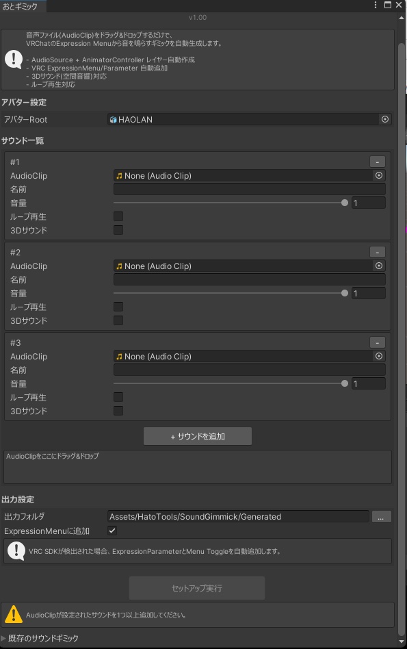Click the 出力設定 heading
The image size is (407, 649).
click(18, 499)
